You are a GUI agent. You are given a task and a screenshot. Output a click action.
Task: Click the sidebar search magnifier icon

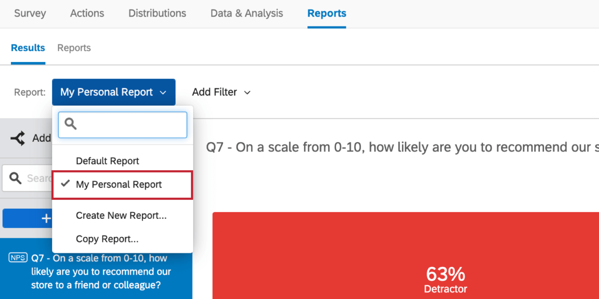(x=15, y=178)
